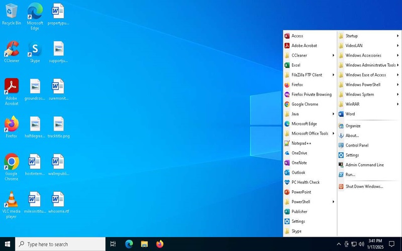
Task: Expand the VideoLAN folder submenu arrow
Action: 397,46
